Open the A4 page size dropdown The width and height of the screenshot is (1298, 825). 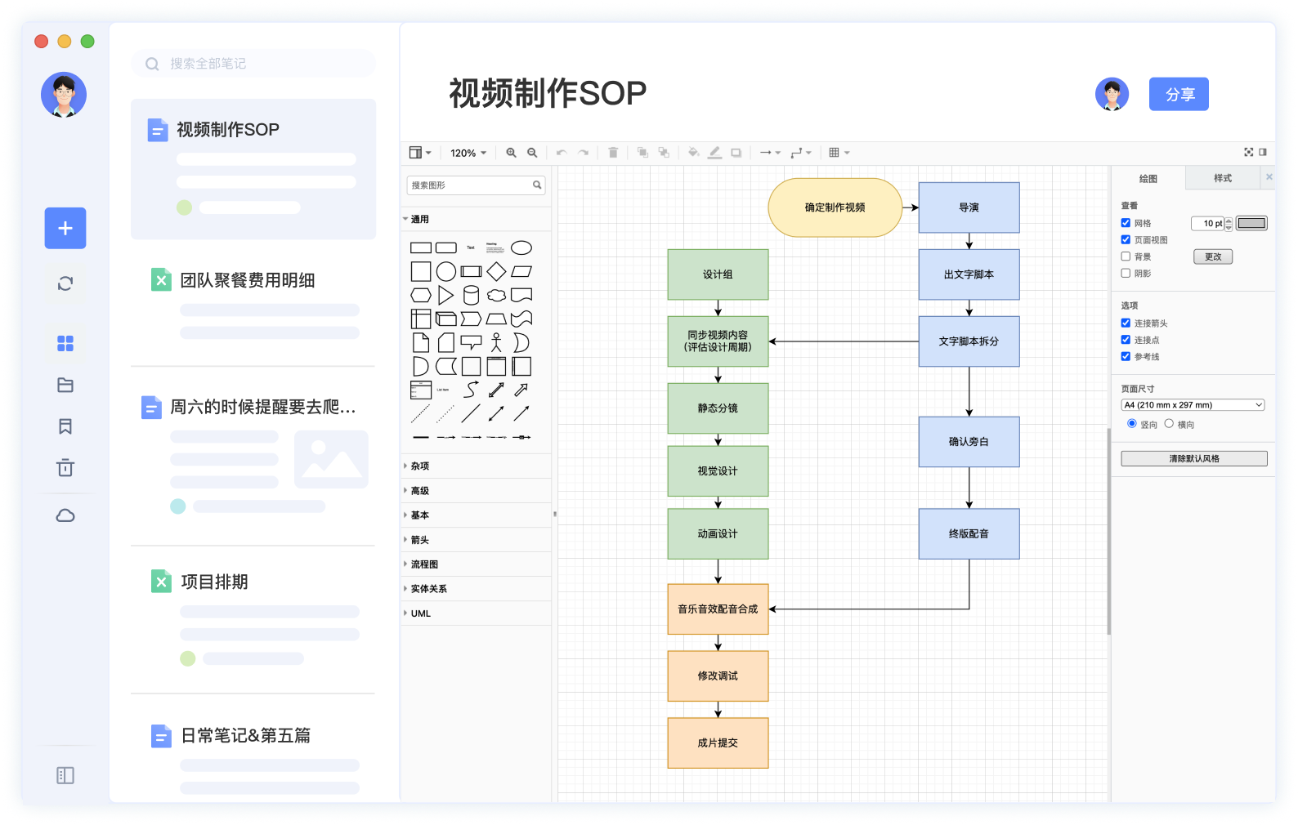click(x=1193, y=405)
